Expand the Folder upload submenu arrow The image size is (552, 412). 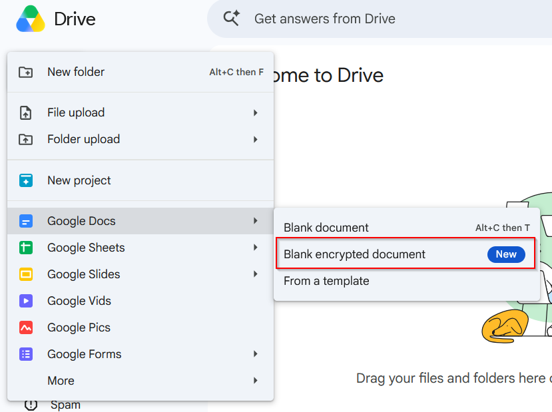256,139
